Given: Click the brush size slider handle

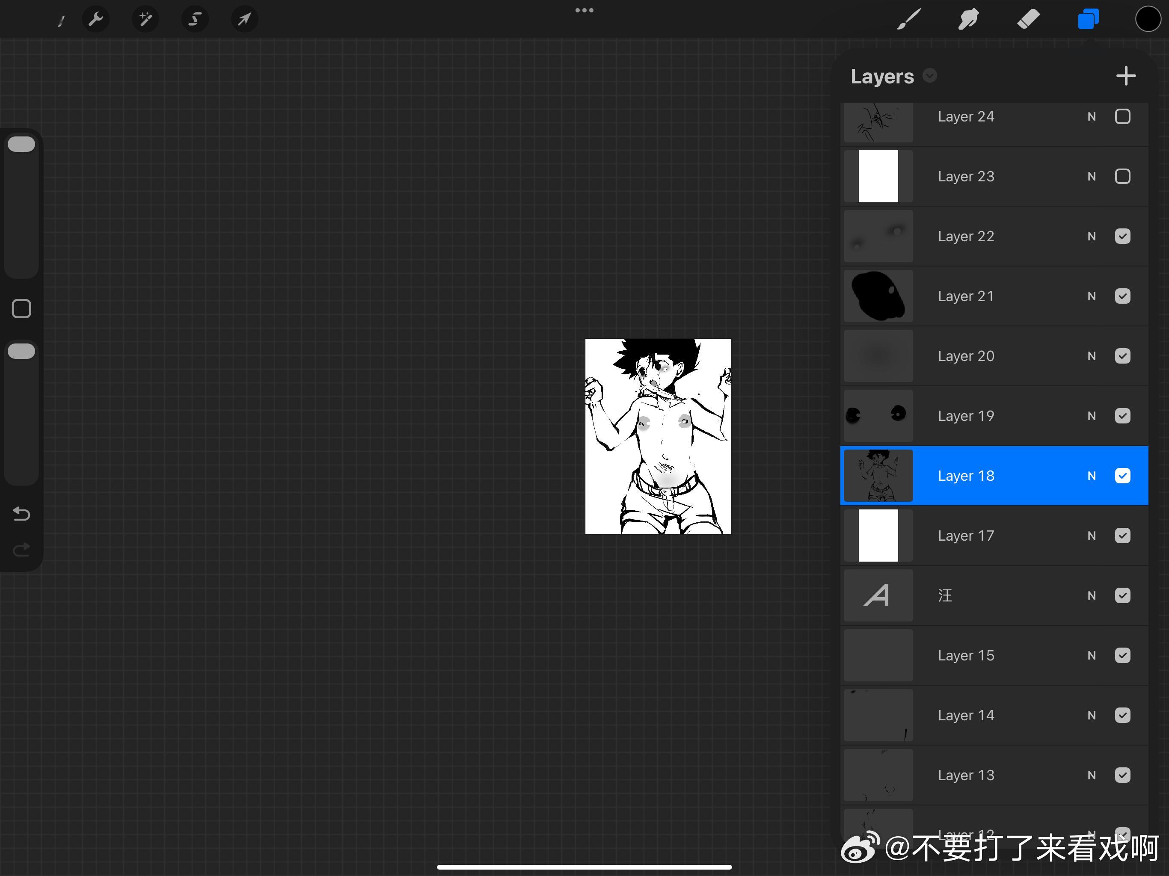Looking at the screenshot, I should 21,144.
